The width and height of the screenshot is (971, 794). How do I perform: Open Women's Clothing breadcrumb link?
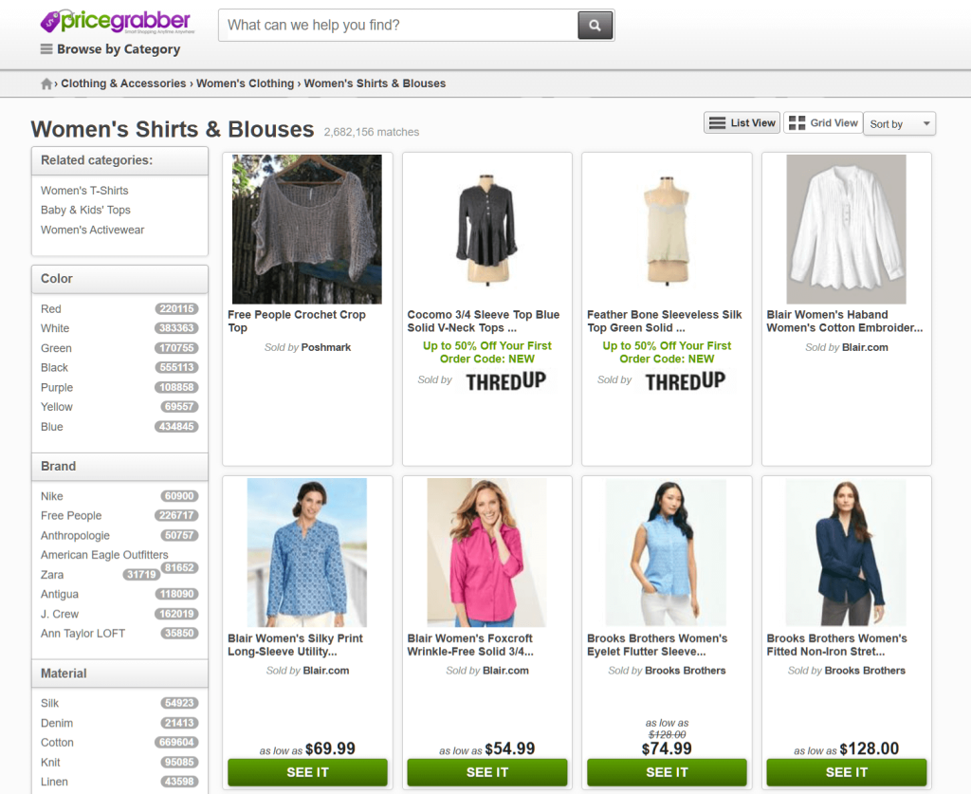(x=245, y=83)
